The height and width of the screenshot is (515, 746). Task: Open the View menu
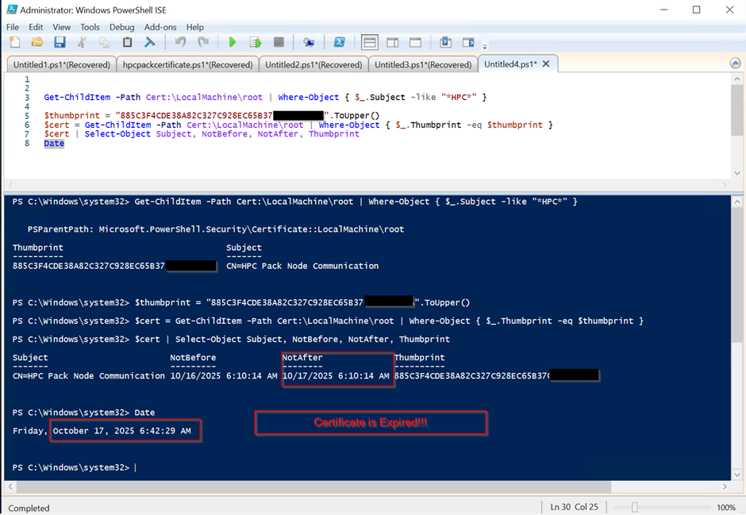pyautogui.click(x=61, y=27)
